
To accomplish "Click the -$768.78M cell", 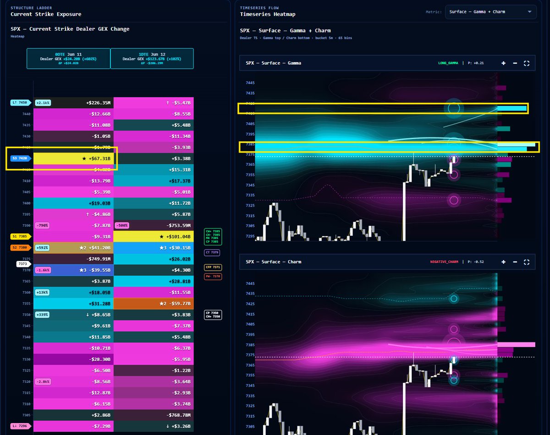I will [154, 415].
